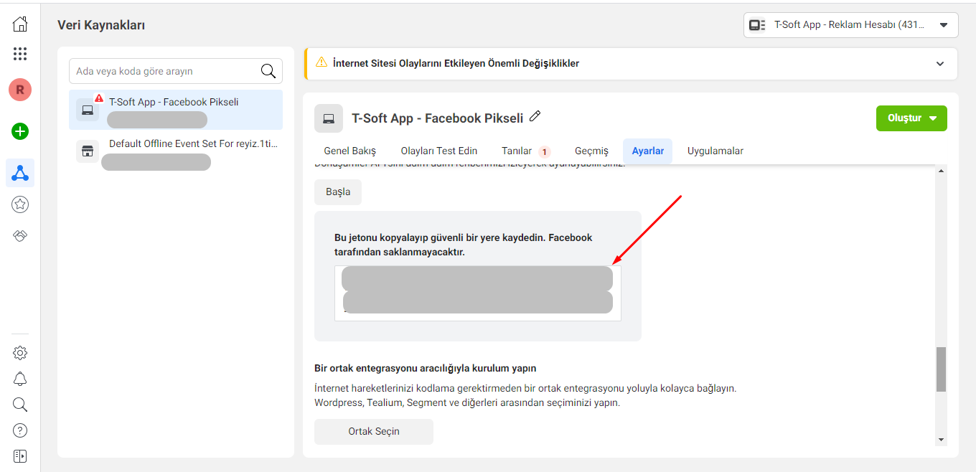Screen dimensions: 976x472
Task: Open the T-Soft App ad account dropdown
Action: tap(851, 24)
